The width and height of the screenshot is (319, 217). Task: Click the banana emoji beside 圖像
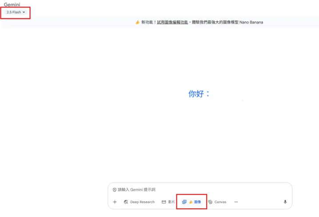[x=191, y=202]
